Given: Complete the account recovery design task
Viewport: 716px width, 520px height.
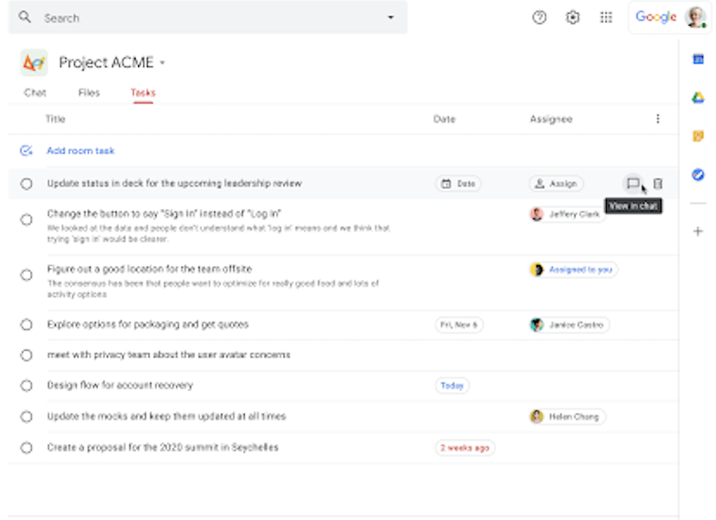Looking at the screenshot, I should [x=26, y=385].
